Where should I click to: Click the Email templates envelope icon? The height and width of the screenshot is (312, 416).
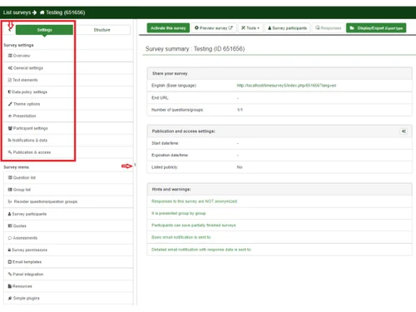coord(10,262)
